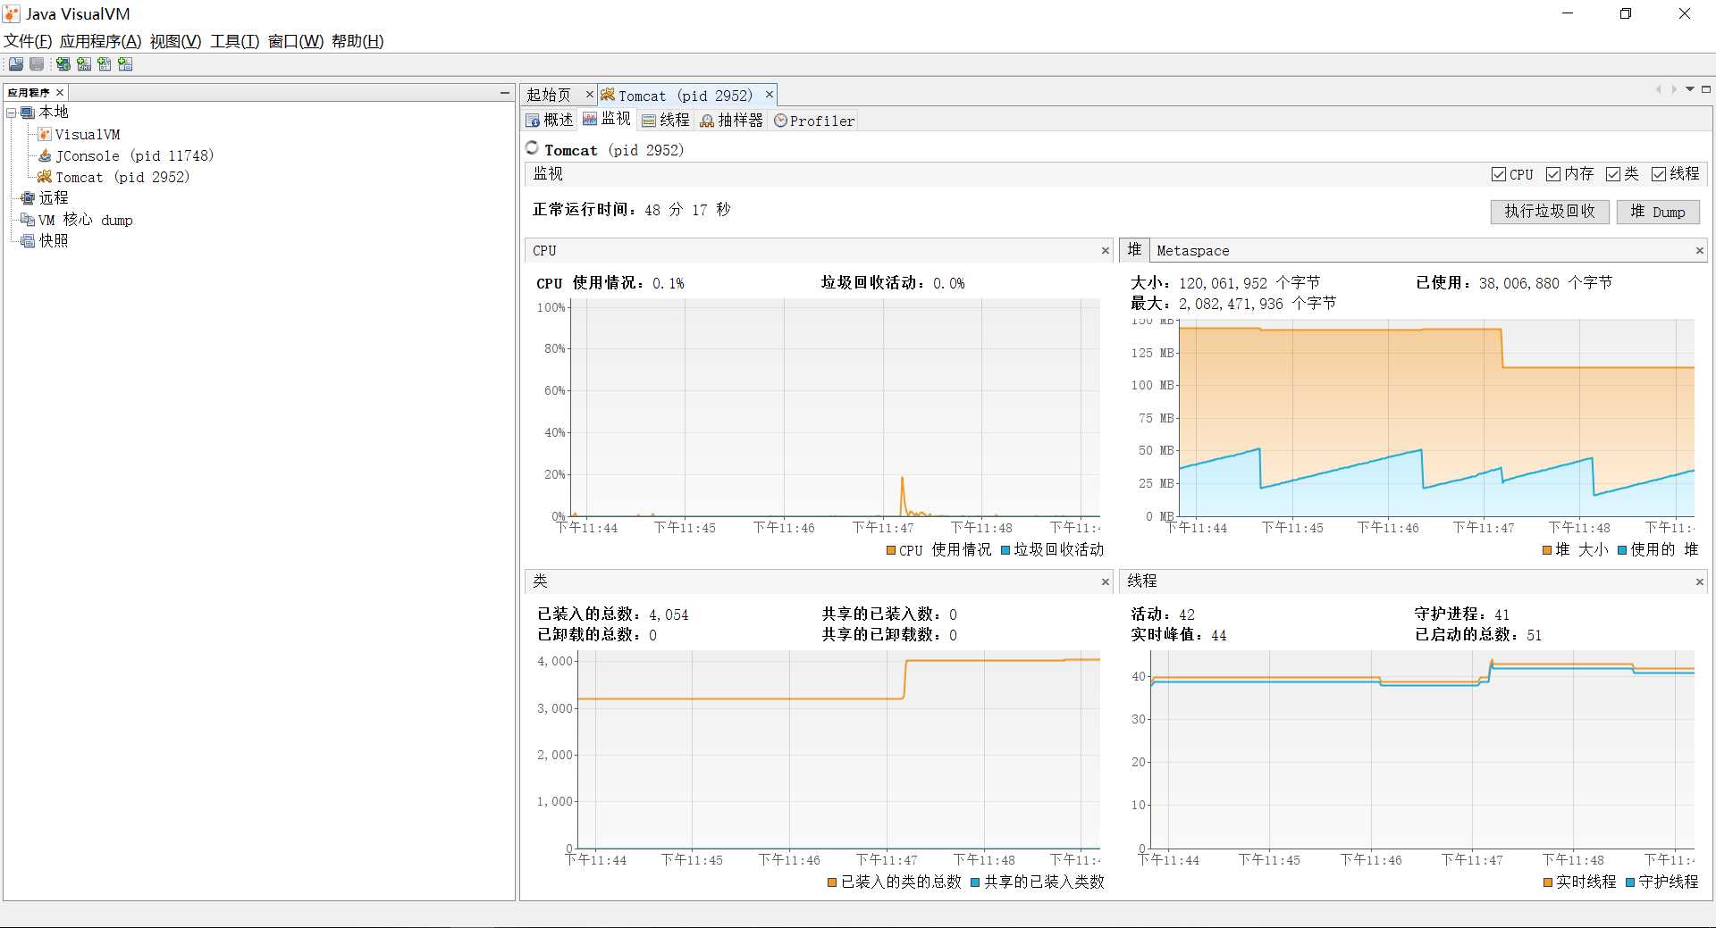
Task: Close the 线程 chart panel
Action: coord(1699,581)
